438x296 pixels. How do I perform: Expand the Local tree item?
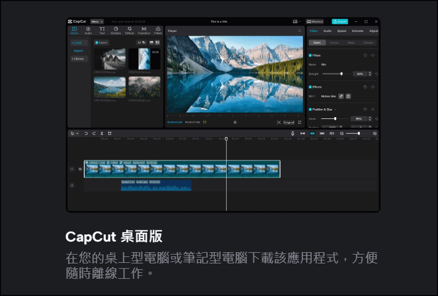click(72, 43)
